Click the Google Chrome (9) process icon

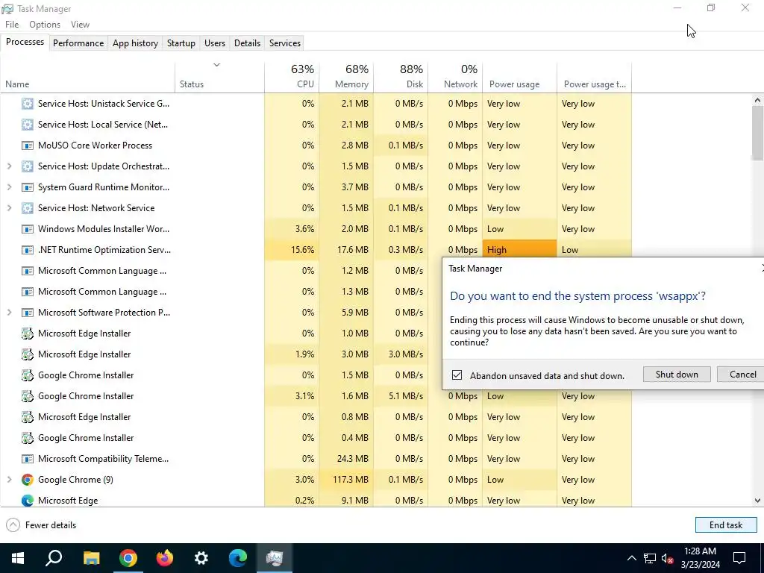point(28,480)
